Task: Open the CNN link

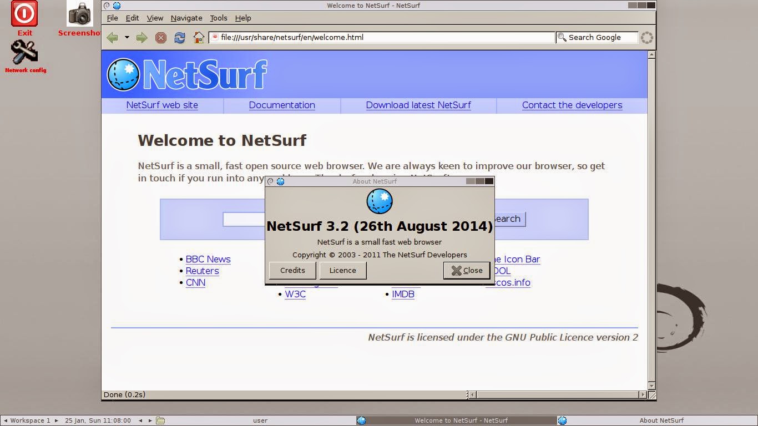Action: click(x=195, y=283)
